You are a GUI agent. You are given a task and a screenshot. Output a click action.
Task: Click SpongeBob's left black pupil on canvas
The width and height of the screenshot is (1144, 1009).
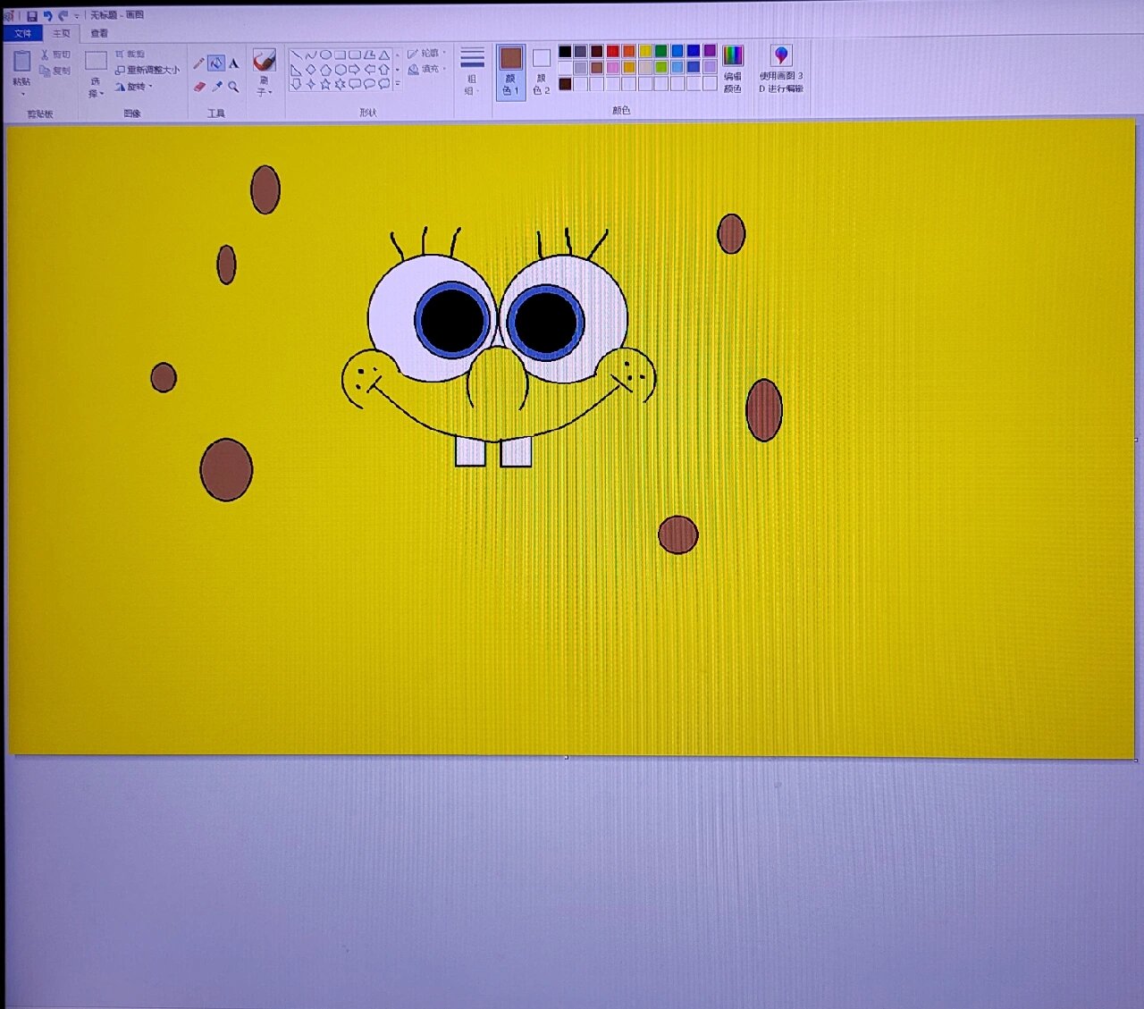(x=451, y=320)
